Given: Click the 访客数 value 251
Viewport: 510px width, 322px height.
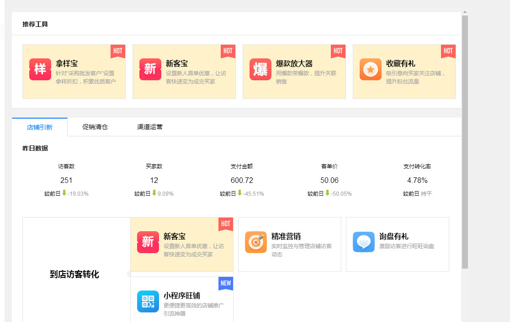Looking at the screenshot, I should (x=66, y=180).
